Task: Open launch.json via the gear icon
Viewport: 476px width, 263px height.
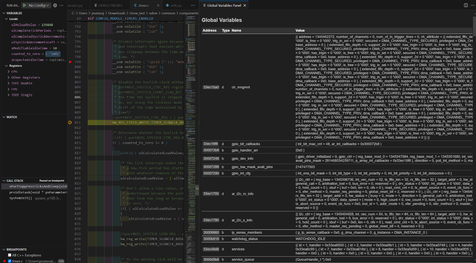Action: coord(55,5)
